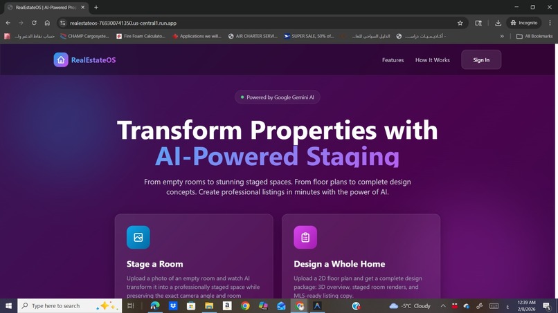Click the Transform Properties with headline

tap(277, 130)
